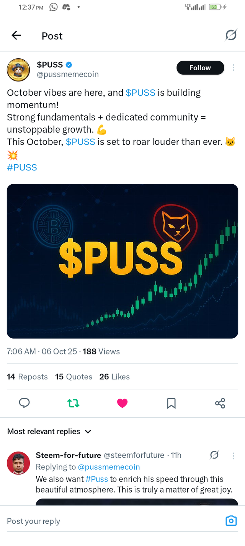
Task: Tap the Grok icon in the header
Action: tap(230, 36)
